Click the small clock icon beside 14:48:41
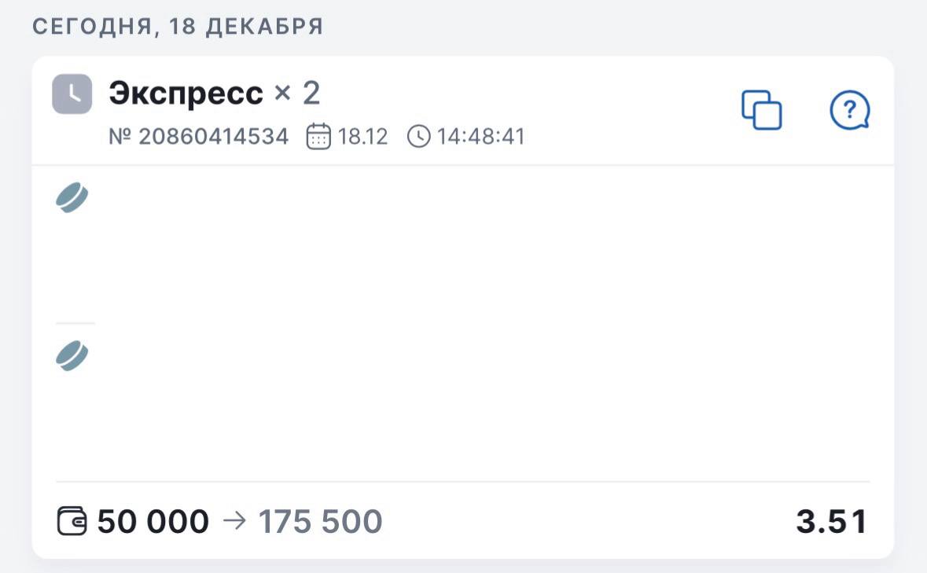Viewport: 927px width, 573px height. (418, 137)
